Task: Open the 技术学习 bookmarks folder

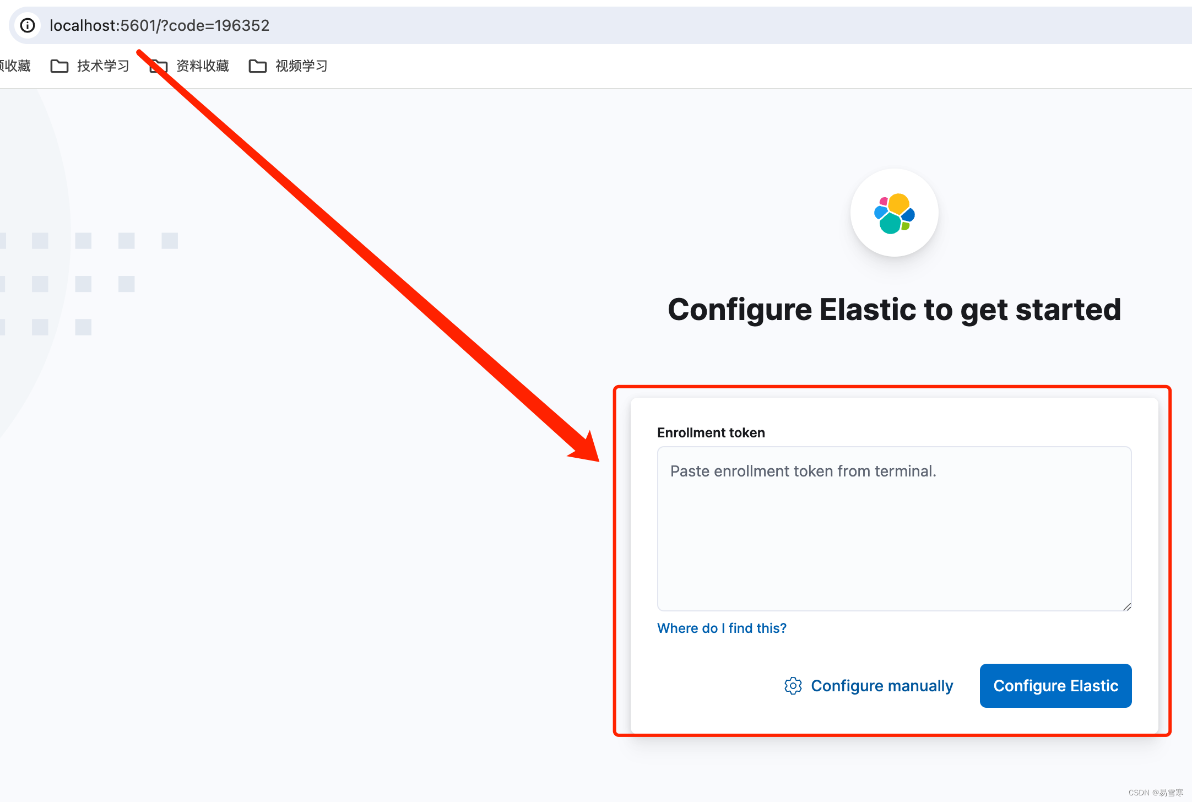Action: (x=102, y=66)
